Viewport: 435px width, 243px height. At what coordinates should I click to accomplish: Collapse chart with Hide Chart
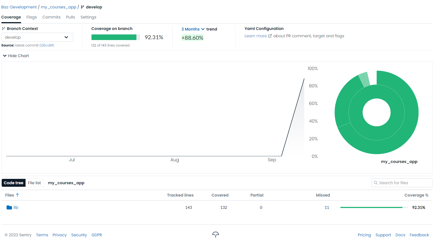point(16,56)
